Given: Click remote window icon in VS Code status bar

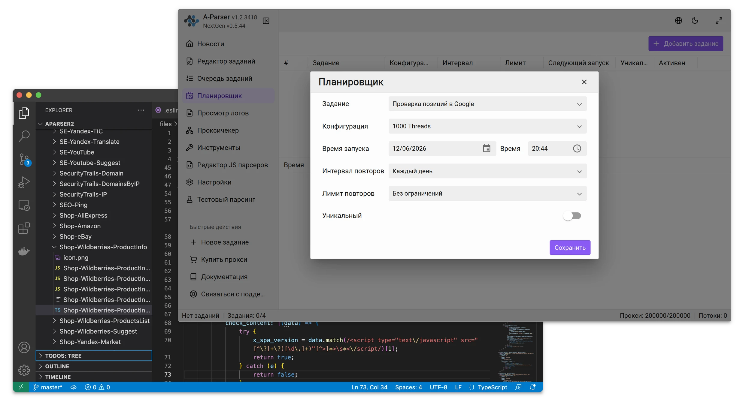Looking at the screenshot, I should coord(21,387).
